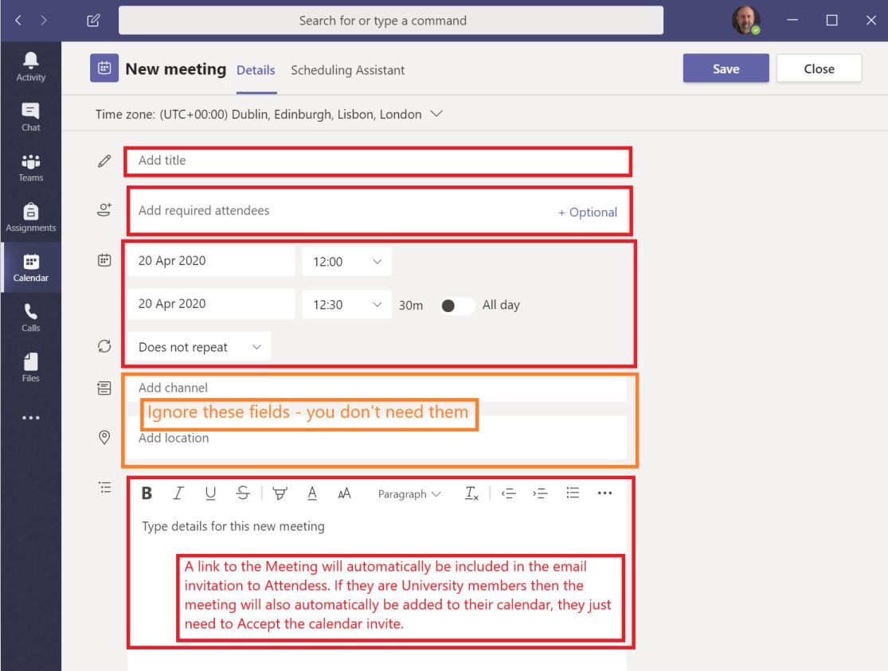Click the Add title input field
The image size is (888, 671).
click(x=319, y=161)
